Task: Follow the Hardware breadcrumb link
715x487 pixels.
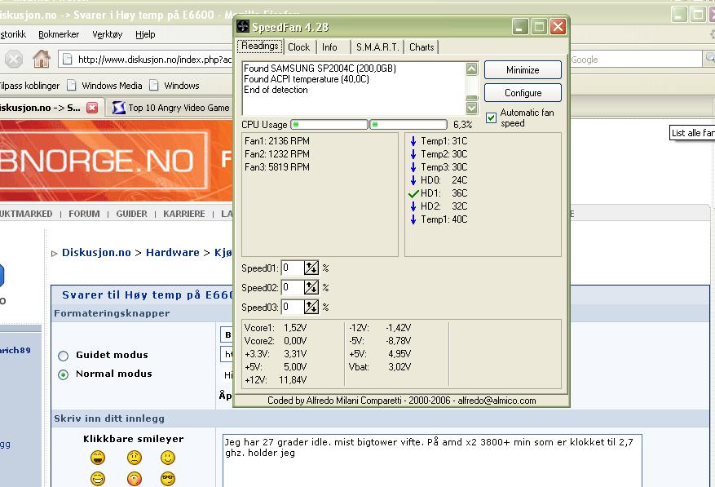Action: pos(172,252)
